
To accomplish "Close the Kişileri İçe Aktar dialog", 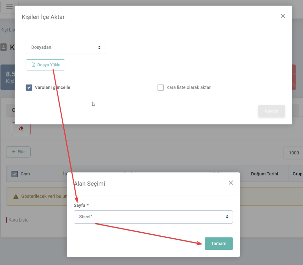I will (283, 16).
